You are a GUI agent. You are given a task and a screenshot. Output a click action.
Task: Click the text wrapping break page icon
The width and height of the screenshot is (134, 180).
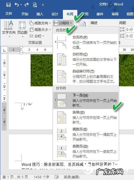pyautogui.click(x=61, y=76)
